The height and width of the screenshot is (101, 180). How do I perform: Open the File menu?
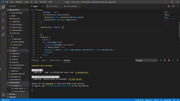tap(7, 2)
